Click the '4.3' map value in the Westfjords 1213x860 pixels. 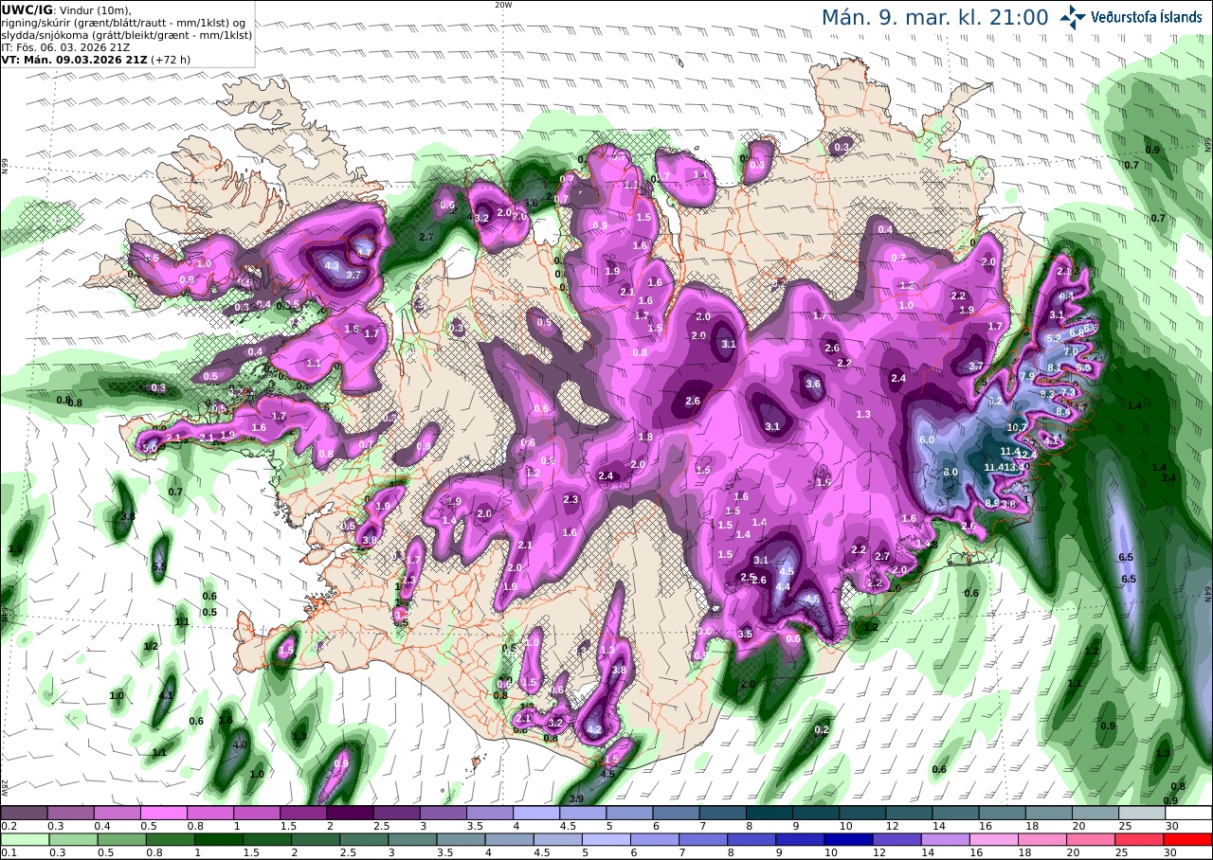tap(332, 266)
